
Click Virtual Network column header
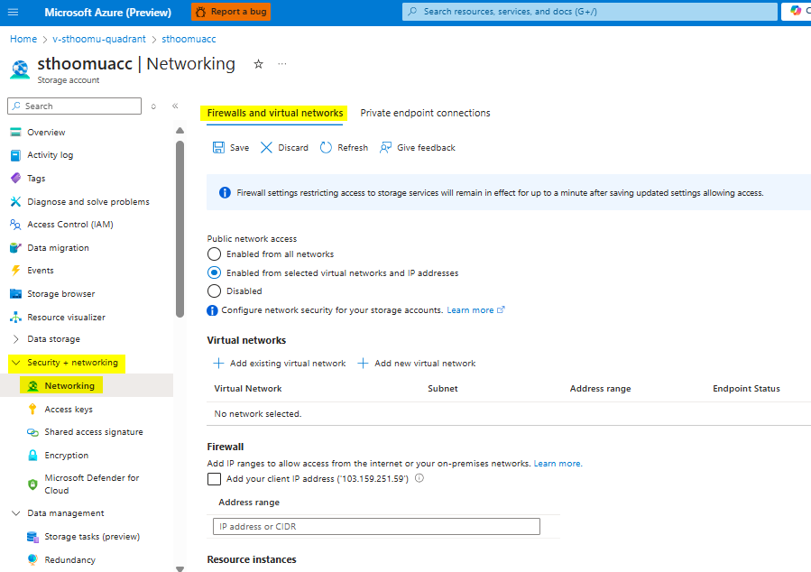(x=248, y=389)
